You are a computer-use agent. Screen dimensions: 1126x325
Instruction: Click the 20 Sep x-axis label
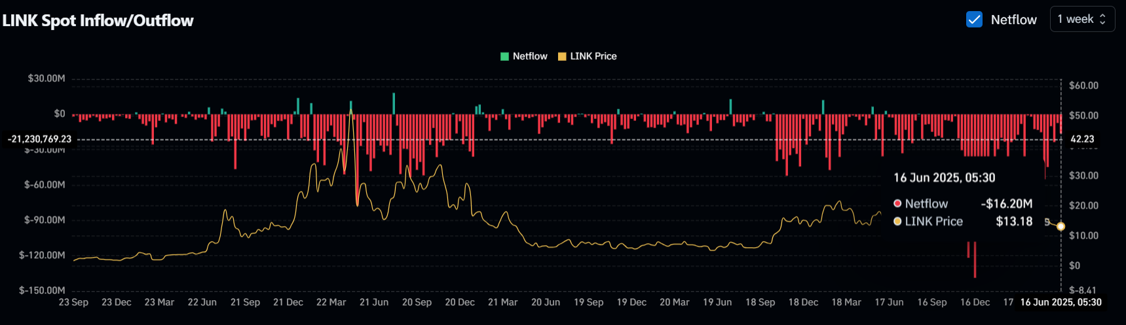[417, 302]
